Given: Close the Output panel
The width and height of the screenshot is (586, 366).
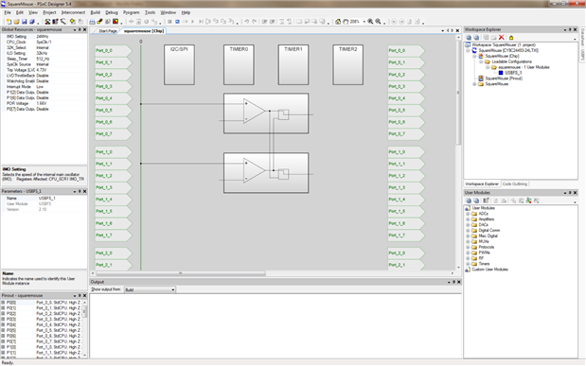Looking at the screenshot, I should (459, 282).
